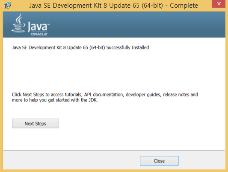The image size is (228, 172).
Task: Click the 'Click Next Steps to access tutorials' paragraph
Action: (105, 97)
